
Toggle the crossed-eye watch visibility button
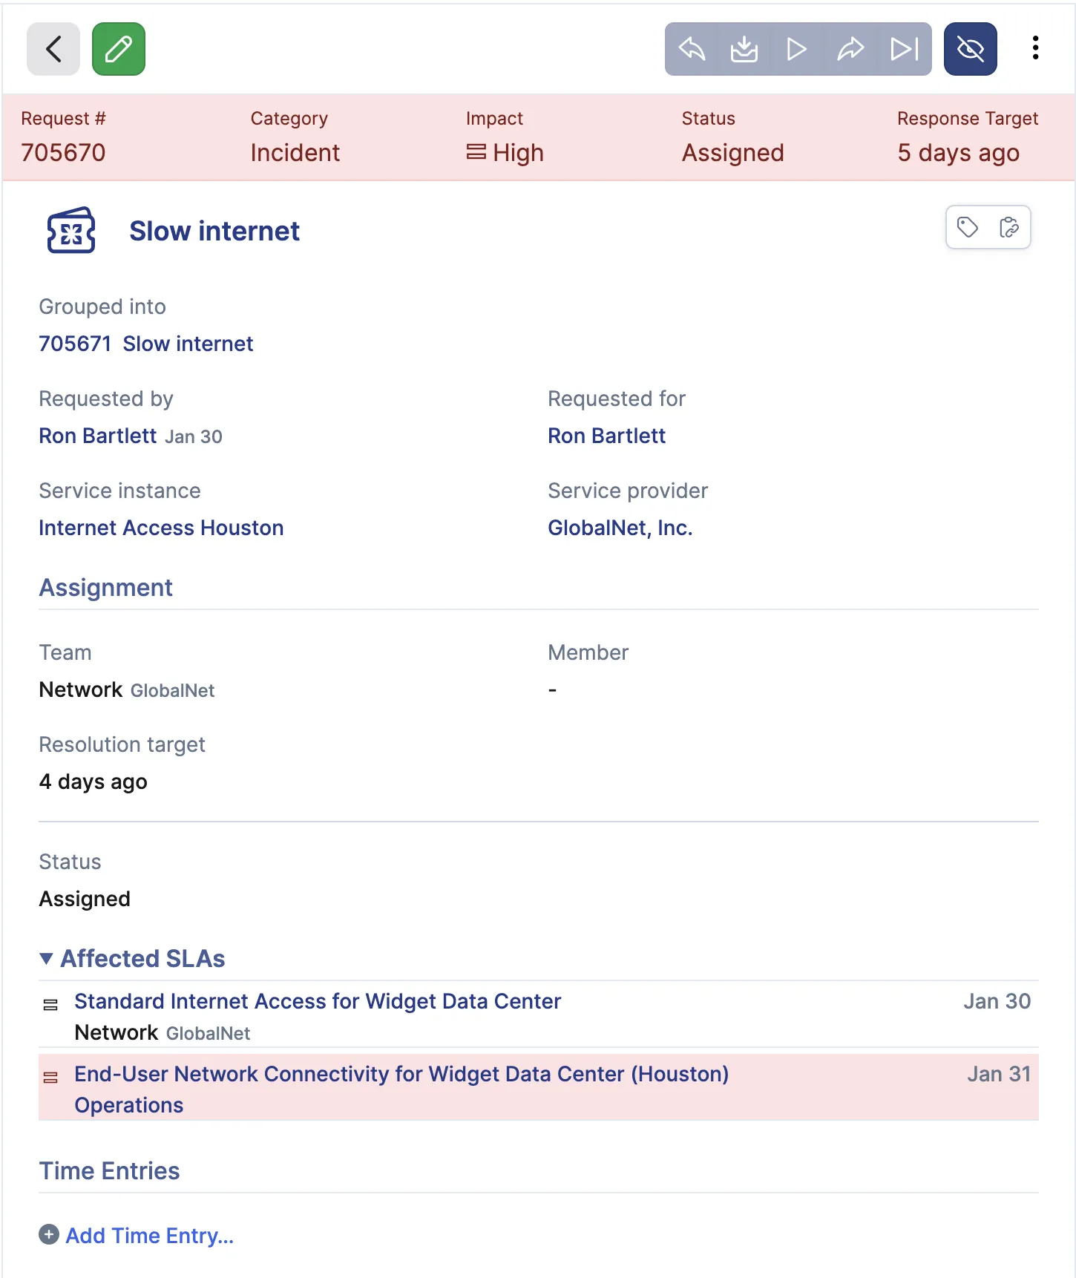970,49
